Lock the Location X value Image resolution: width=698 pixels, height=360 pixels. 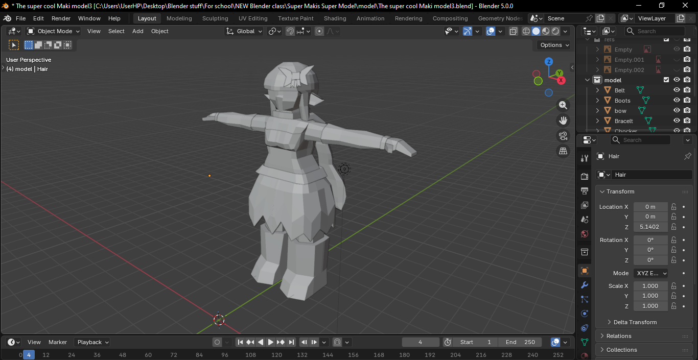pyautogui.click(x=674, y=207)
